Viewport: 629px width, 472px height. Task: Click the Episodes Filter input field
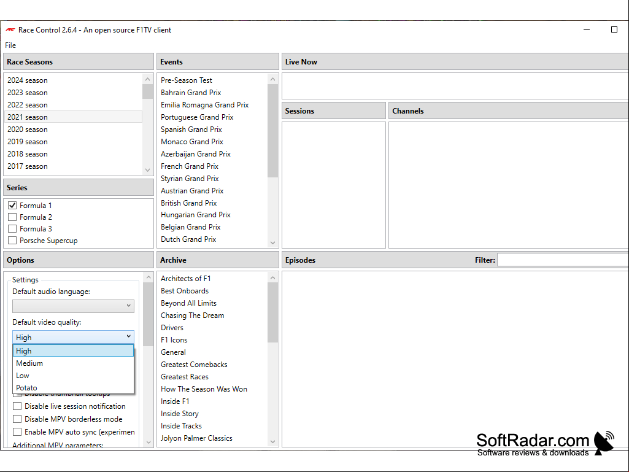[563, 260]
